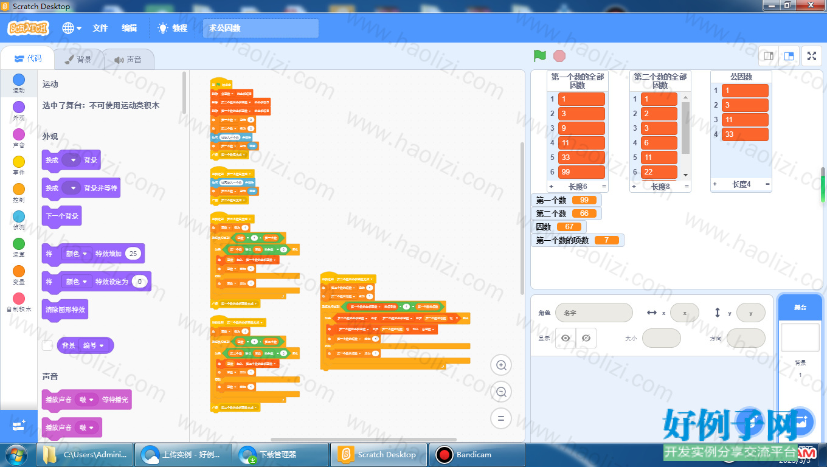Open 编号 dropdown in 背景 reporter block
827x467 pixels.
click(x=94, y=345)
